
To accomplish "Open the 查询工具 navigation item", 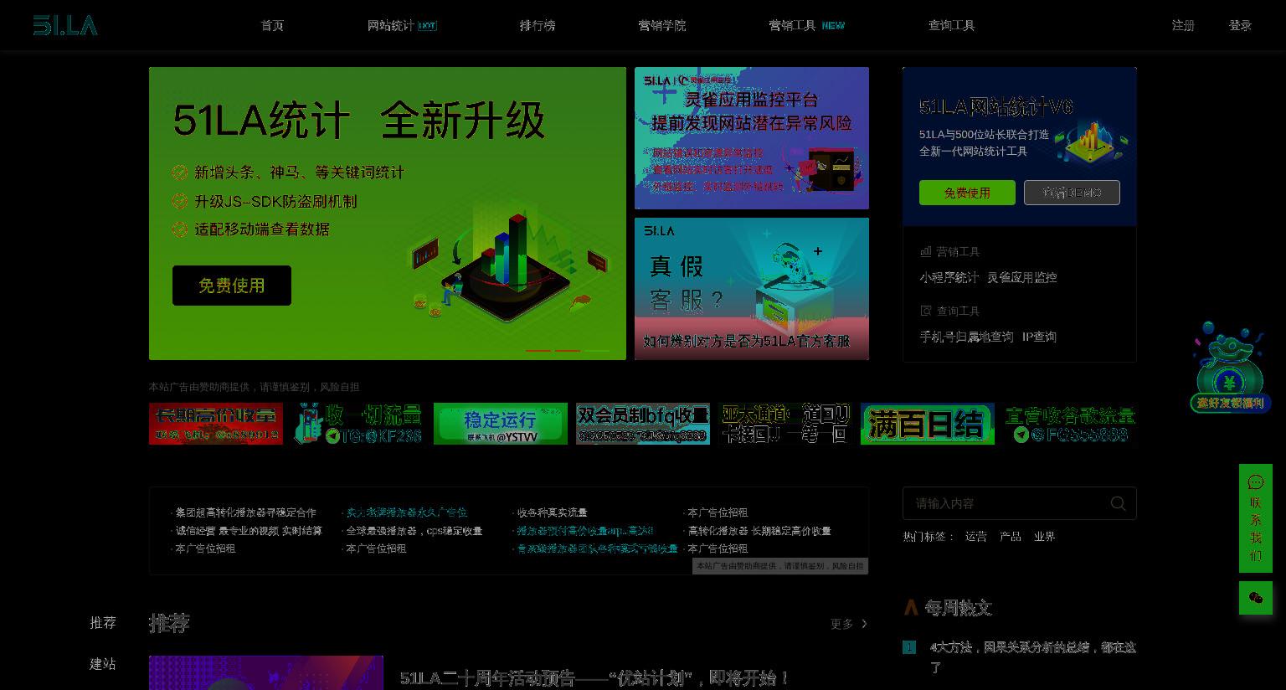I will click(952, 25).
